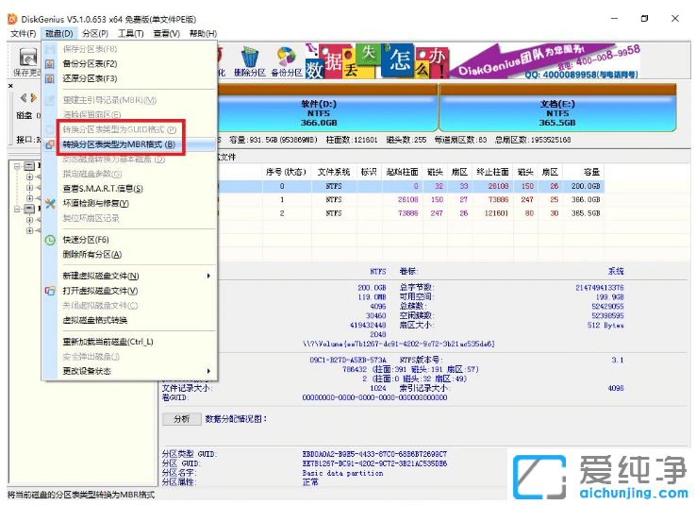The width and height of the screenshot is (696, 505).
Task: Select 打开虚拟磁盘文件(V) menu item
Action: pos(100,291)
